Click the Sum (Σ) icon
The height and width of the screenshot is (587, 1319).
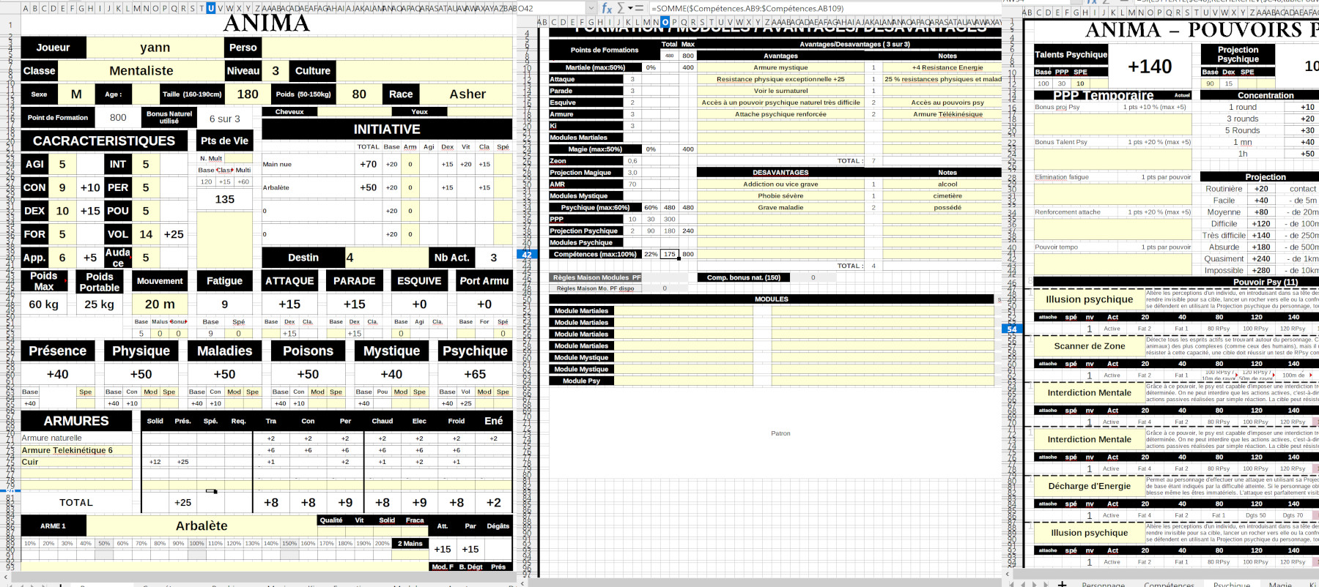621,8
